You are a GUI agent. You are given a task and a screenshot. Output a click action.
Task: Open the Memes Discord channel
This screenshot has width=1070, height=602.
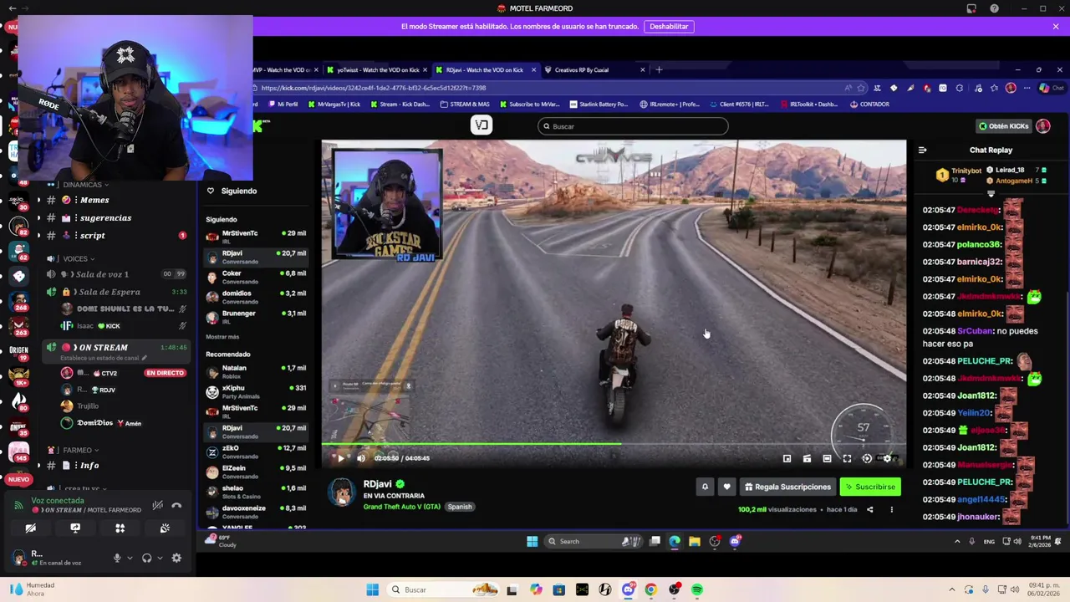(x=115, y=201)
